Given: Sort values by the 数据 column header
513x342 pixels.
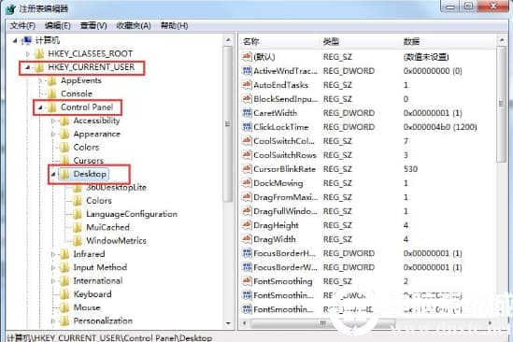Looking at the screenshot, I should point(411,41).
